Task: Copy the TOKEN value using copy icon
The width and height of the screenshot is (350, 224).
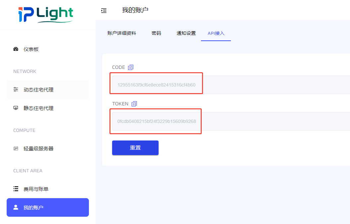Action: click(x=134, y=103)
